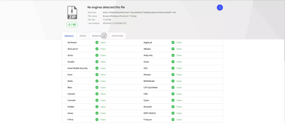Click the ZIP file type icon

[72, 12]
